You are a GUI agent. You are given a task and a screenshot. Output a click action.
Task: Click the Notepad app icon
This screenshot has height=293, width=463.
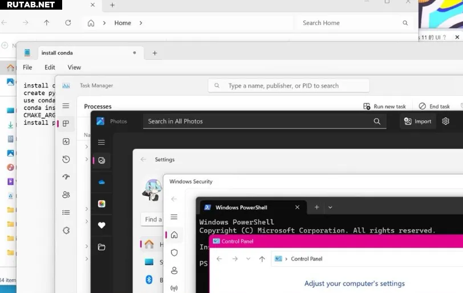(x=27, y=53)
